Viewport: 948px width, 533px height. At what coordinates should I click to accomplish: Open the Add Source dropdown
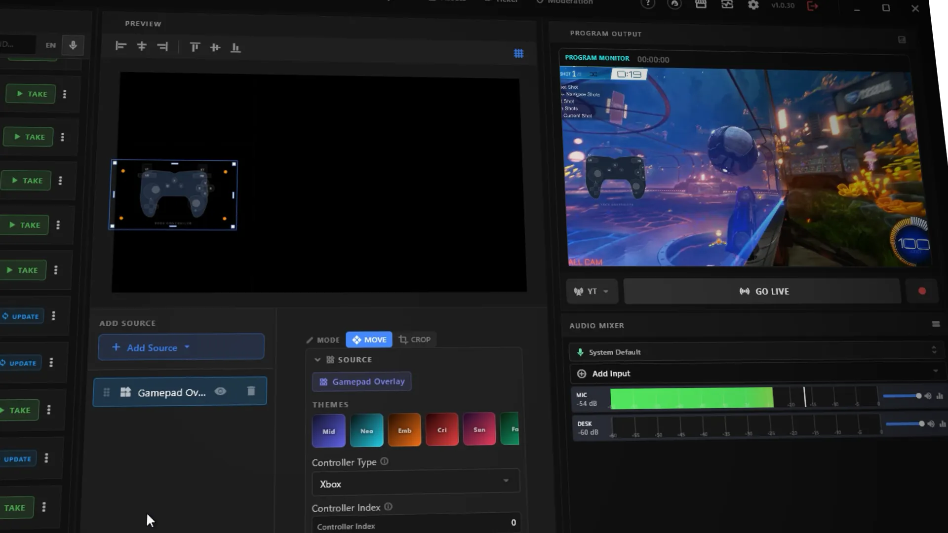181,347
